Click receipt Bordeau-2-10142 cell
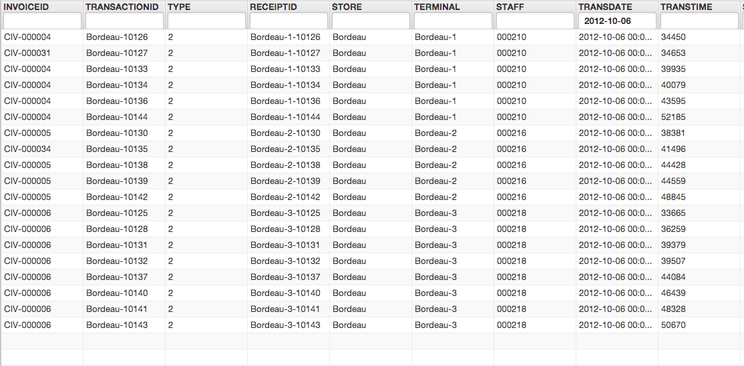The width and height of the screenshot is (744, 366). point(285,197)
